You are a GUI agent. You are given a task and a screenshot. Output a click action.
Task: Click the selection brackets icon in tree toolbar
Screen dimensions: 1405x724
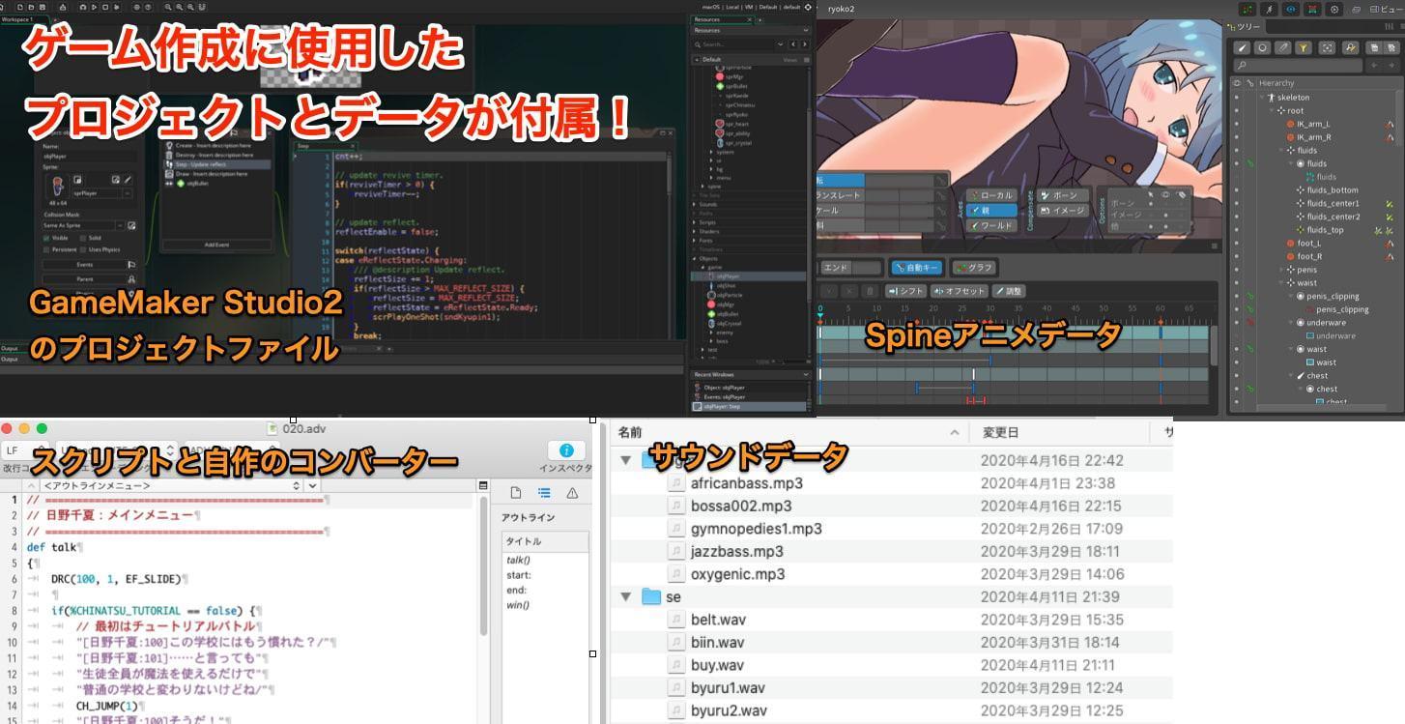pos(1327,47)
